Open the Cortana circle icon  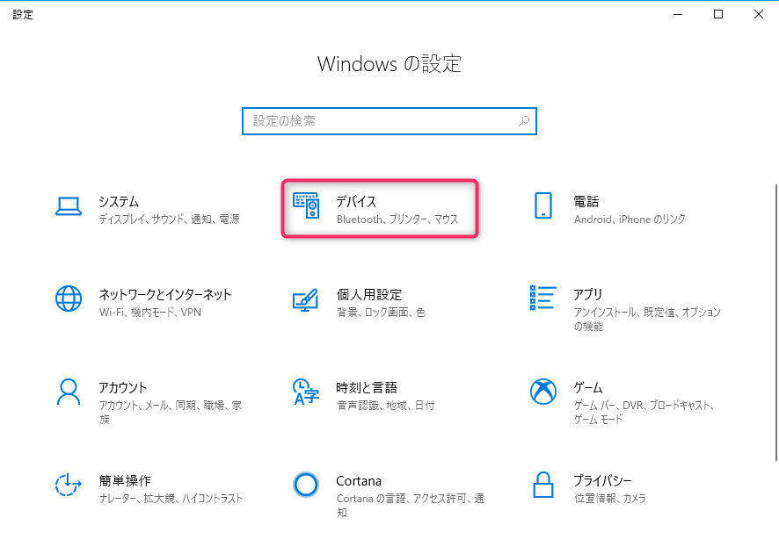(x=306, y=485)
